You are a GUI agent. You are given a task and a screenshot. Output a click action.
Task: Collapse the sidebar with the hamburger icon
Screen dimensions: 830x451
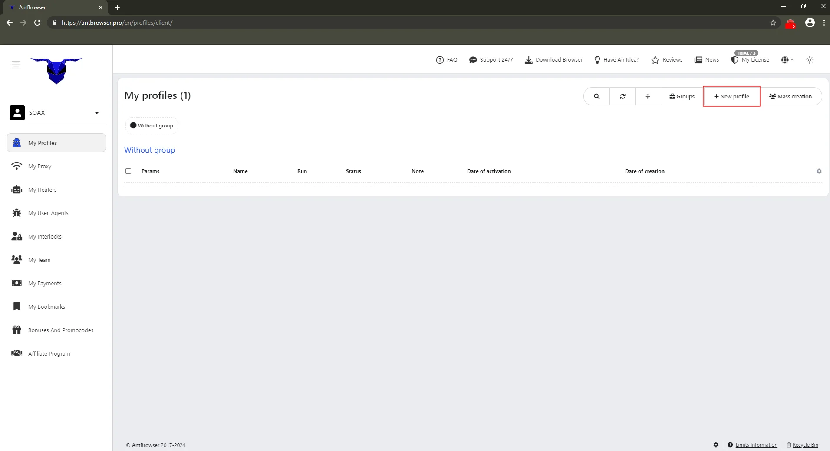click(16, 65)
